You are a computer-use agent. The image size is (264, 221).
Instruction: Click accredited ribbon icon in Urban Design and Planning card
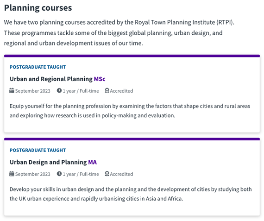click(x=107, y=174)
